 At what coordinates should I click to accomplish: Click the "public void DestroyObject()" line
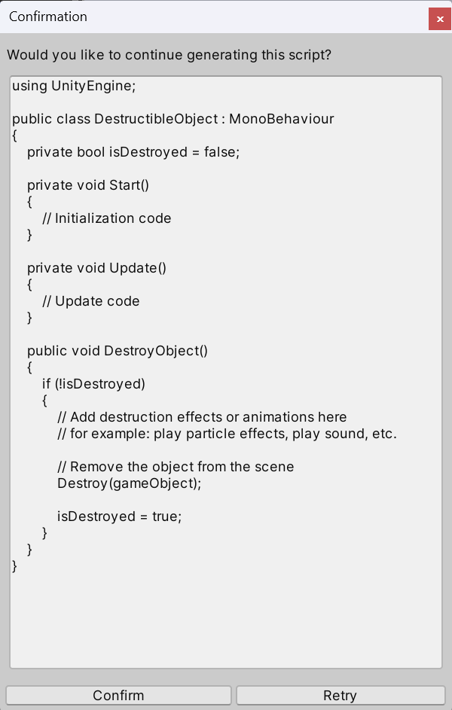118,351
